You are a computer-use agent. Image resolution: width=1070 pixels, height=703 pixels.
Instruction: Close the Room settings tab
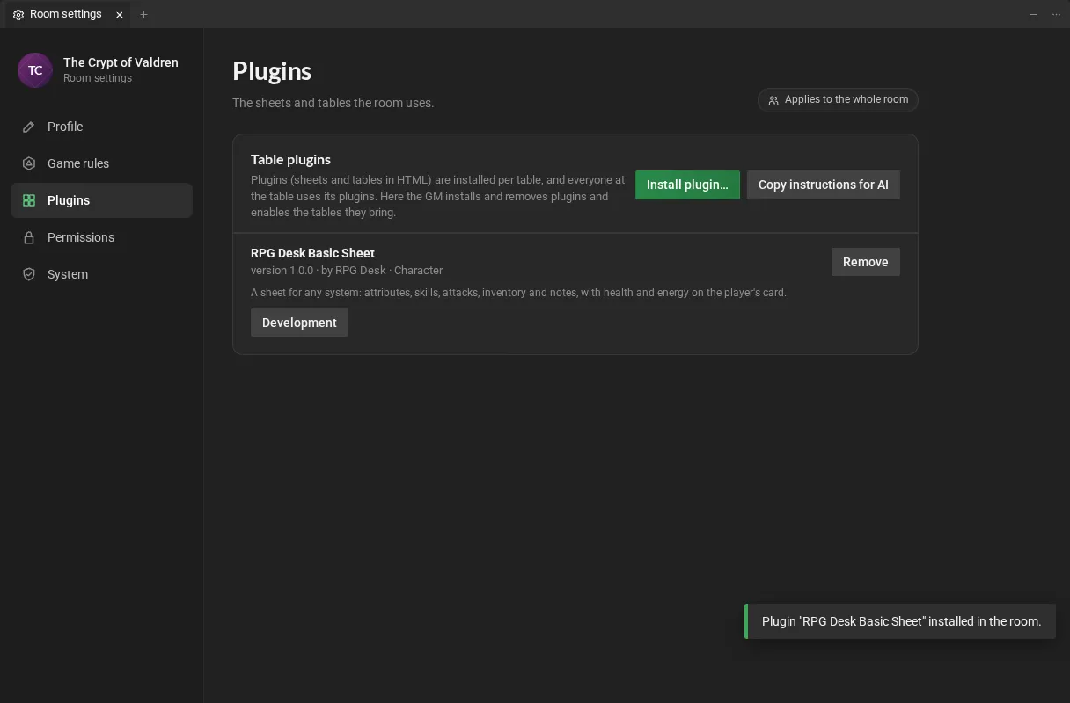click(x=120, y=15)
